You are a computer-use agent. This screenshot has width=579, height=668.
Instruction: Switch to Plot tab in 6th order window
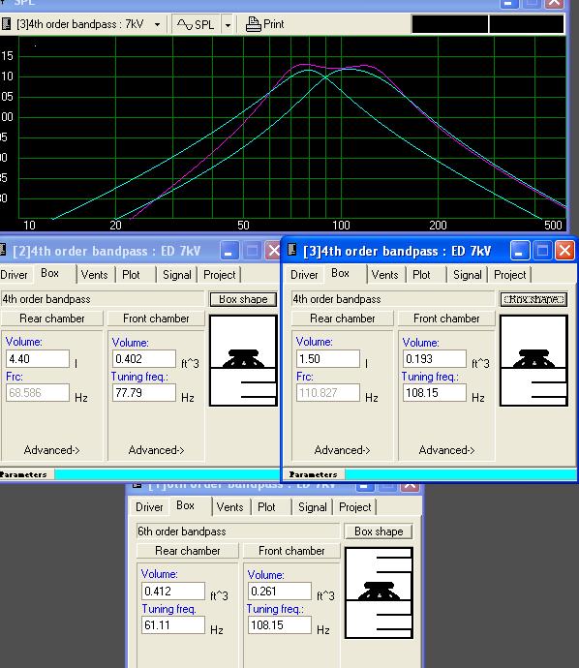[266, 507]
